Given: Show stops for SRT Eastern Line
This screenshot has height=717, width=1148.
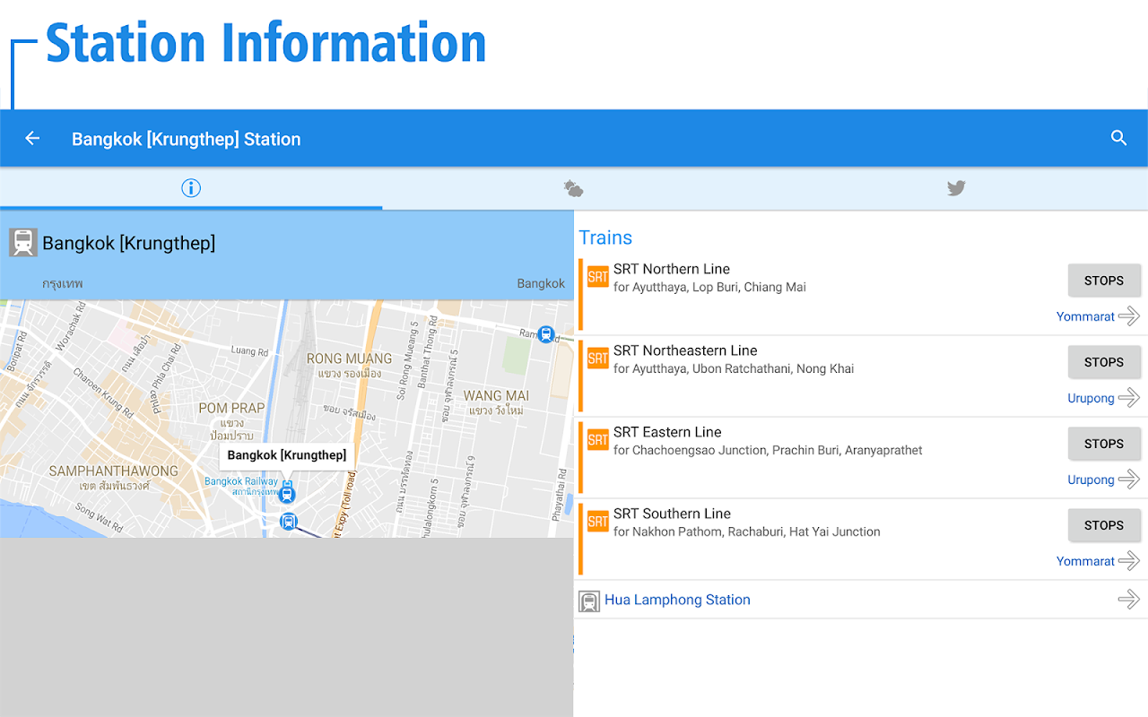Looking at the screenshot, I should tap(1104, 444).
